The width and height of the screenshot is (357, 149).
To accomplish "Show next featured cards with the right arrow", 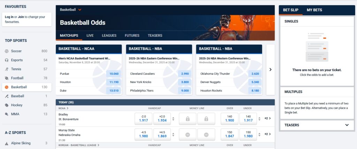I will pyautogui.click(x=271, y=69).
